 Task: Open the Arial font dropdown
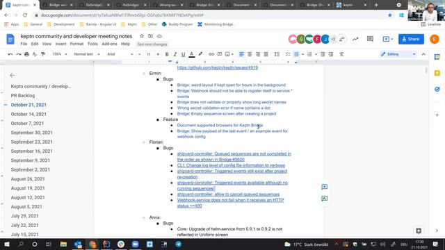click(120, 54)
